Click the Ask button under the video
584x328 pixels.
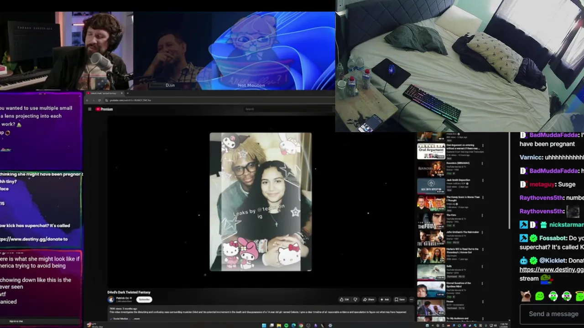pos(385,299)
